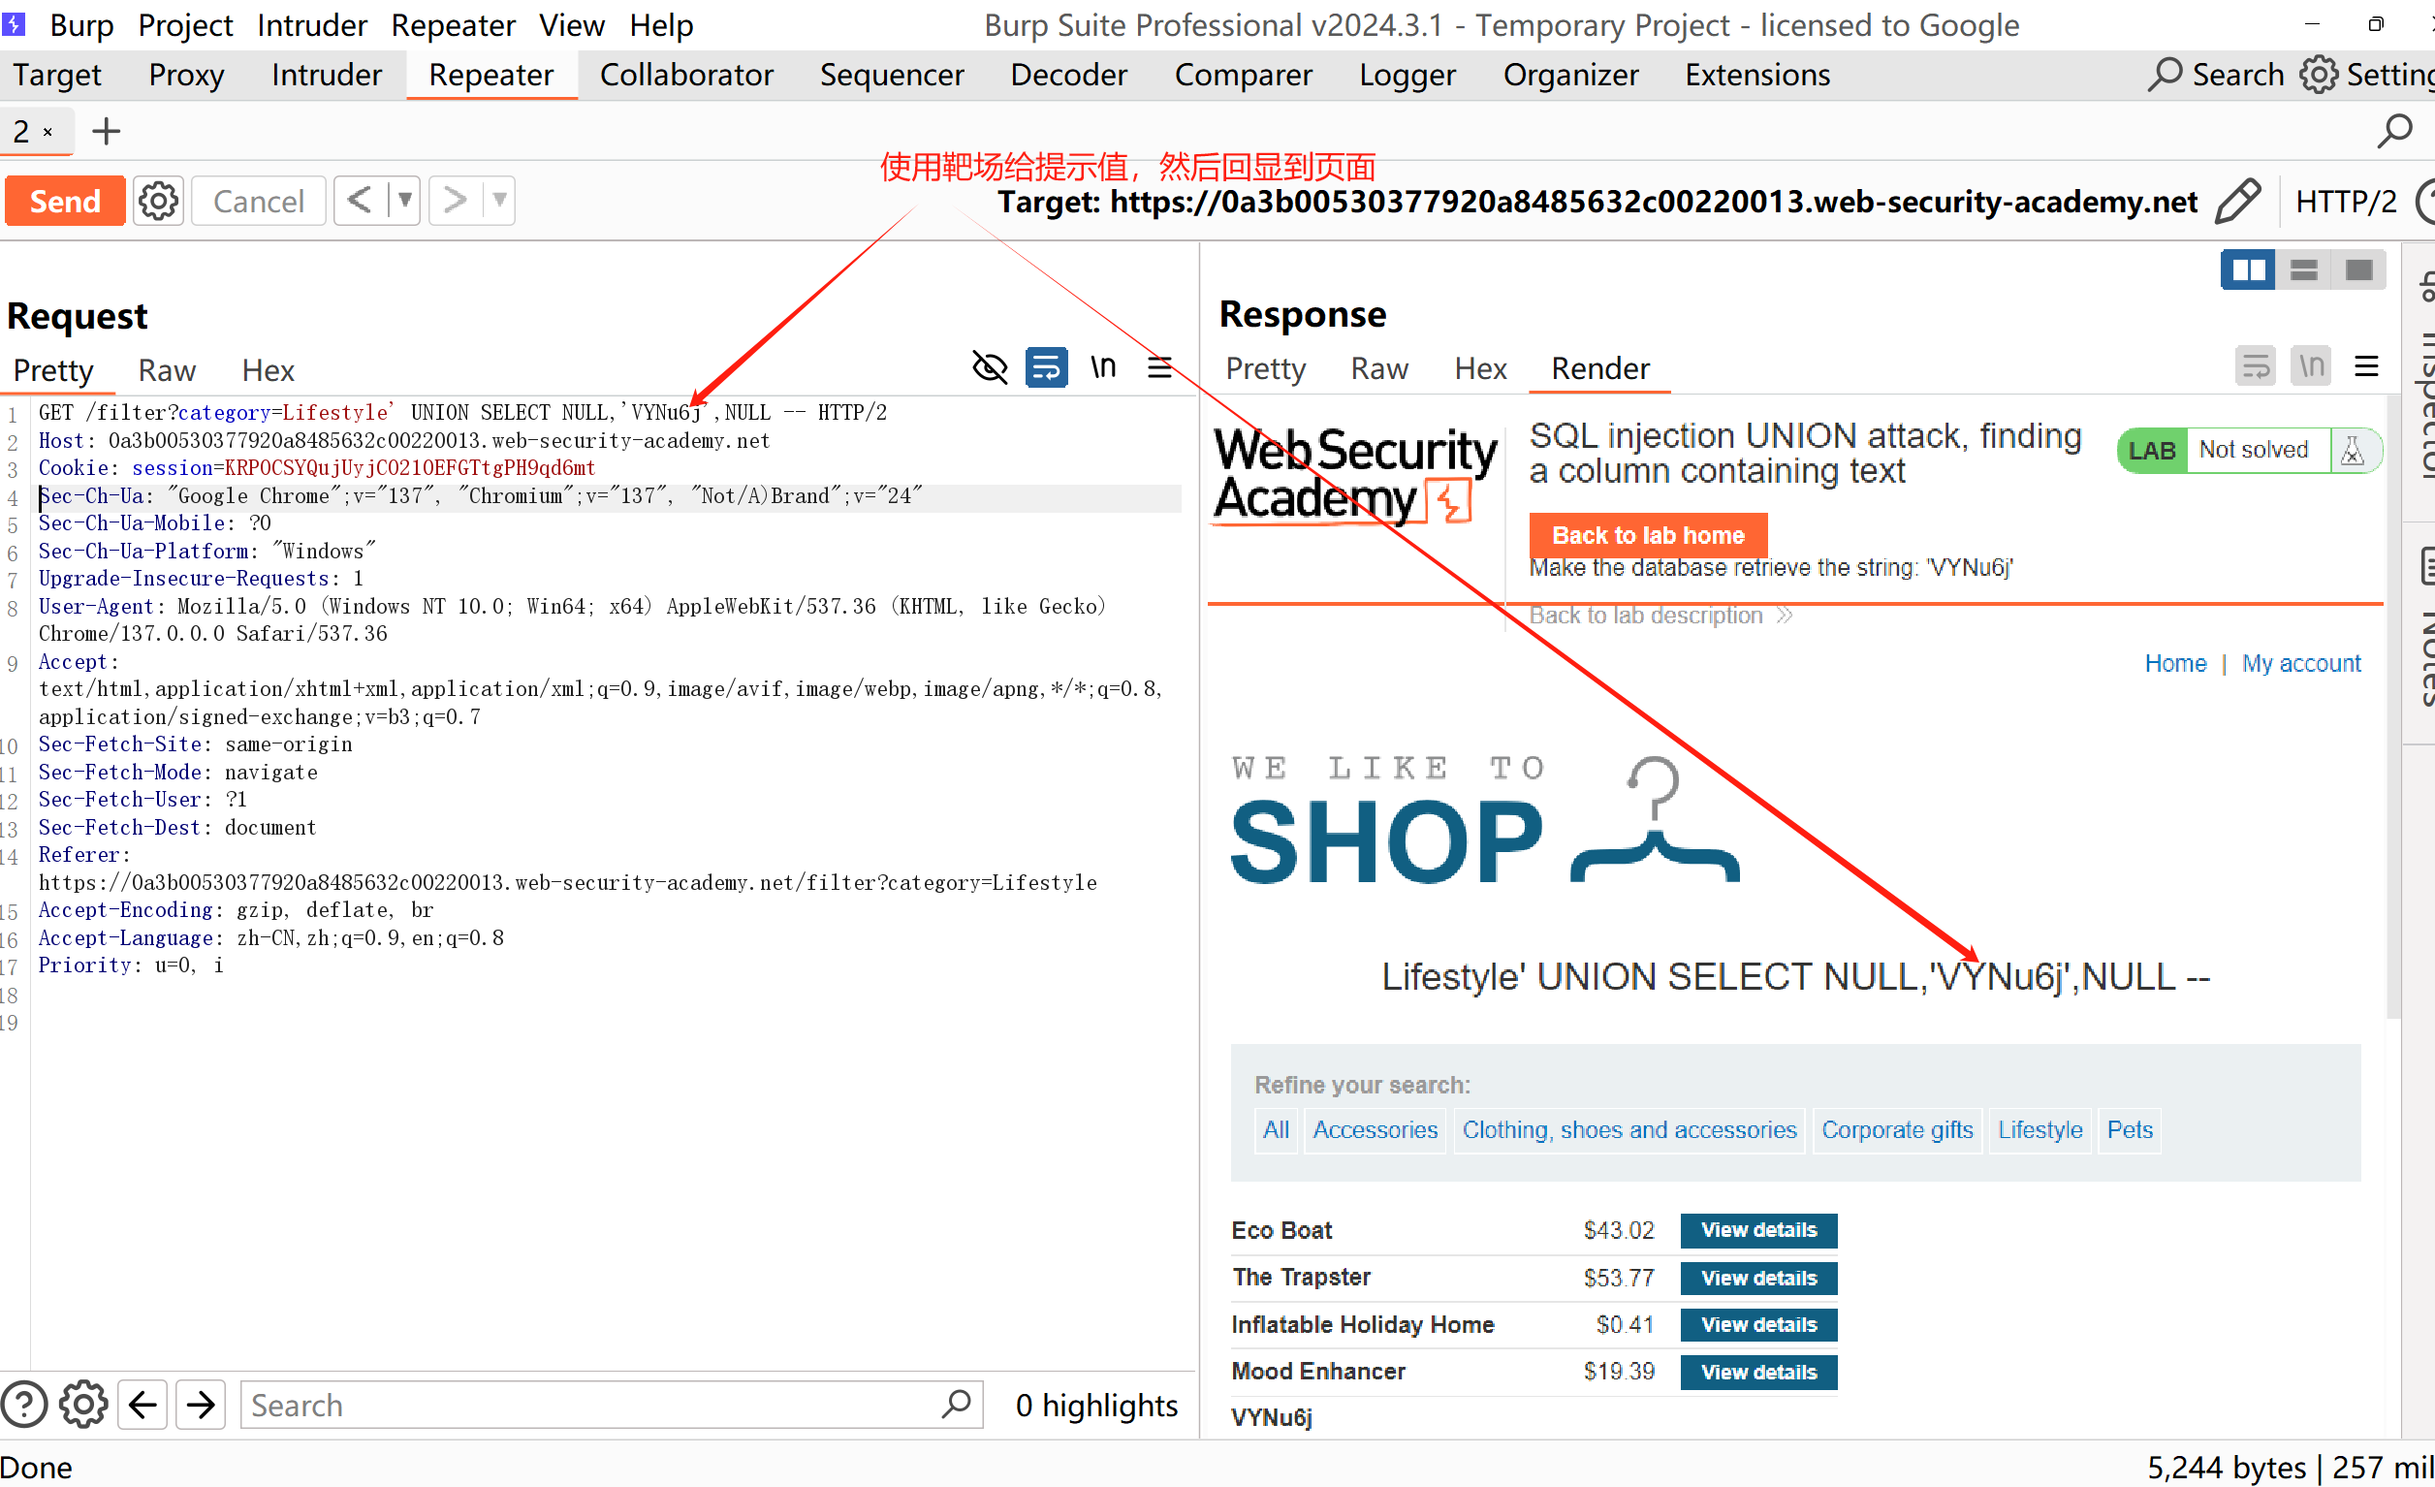Expand the next request history dropdown arrow
The image size is (2435, 1487).
coord(500,201)
